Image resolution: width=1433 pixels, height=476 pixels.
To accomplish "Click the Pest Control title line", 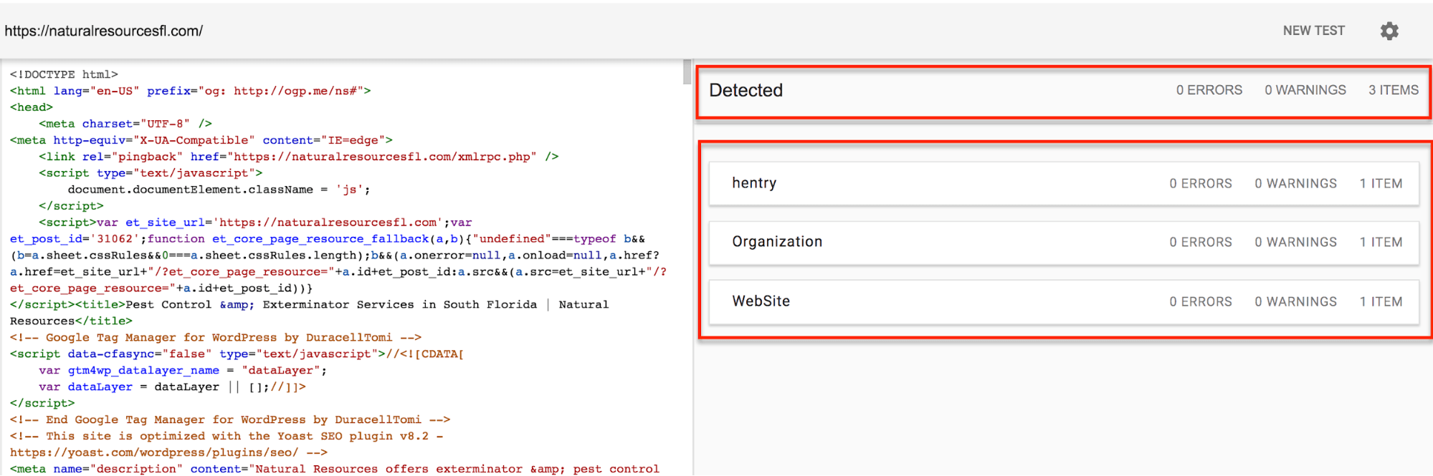I will tap(310, 313).
